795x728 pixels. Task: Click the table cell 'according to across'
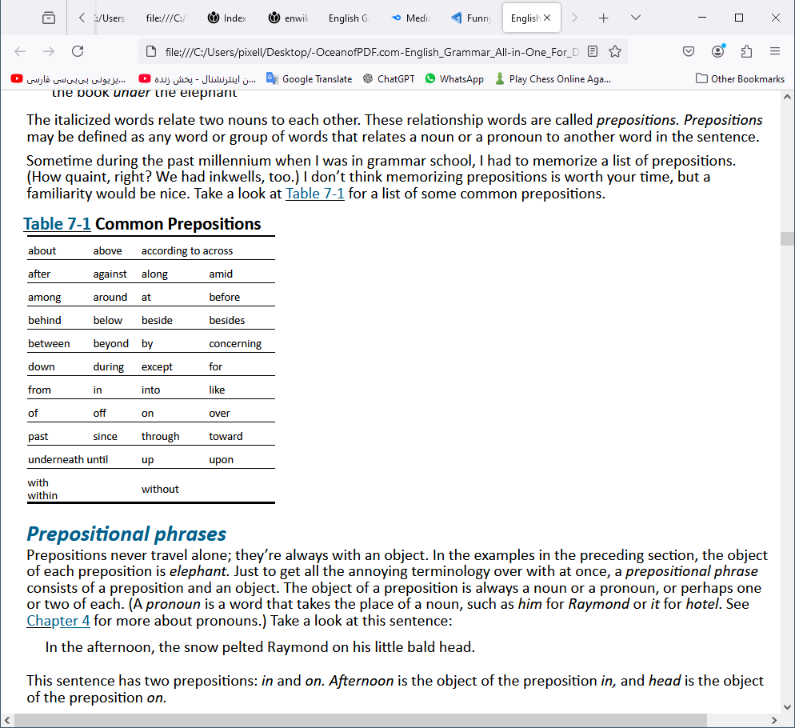tap(187, 250)
